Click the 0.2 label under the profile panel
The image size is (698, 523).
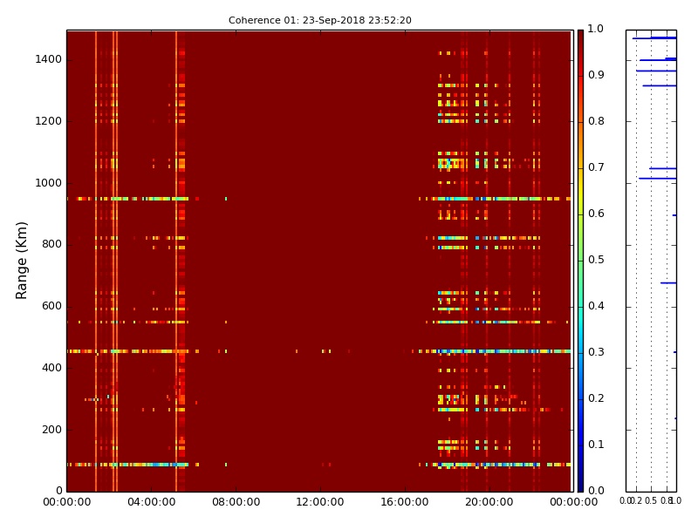[x=636, y=501]
